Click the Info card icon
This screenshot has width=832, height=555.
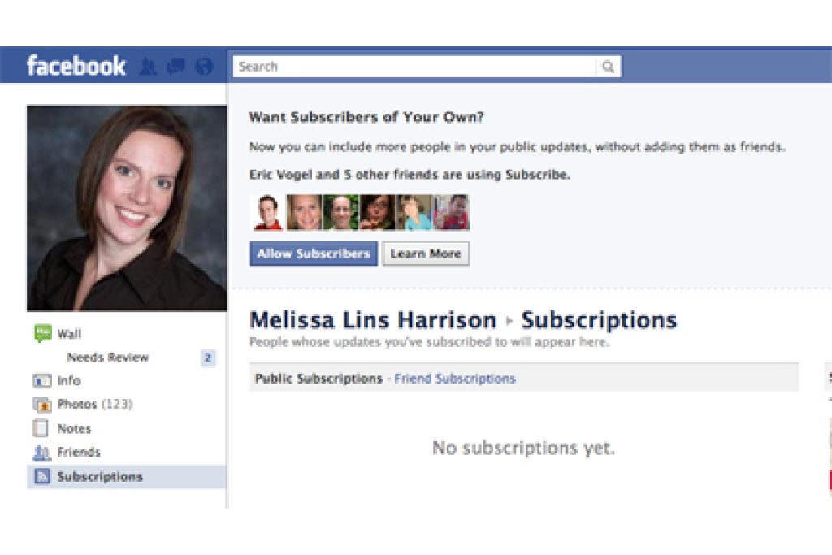point(42,380)
